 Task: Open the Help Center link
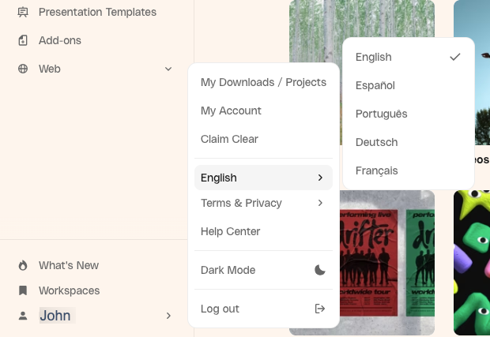[230, 231]
